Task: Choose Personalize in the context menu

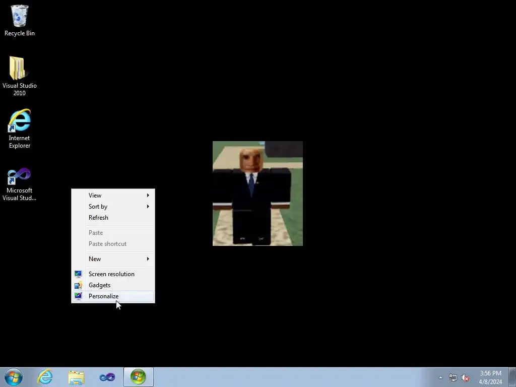Action: click(113, 296)
